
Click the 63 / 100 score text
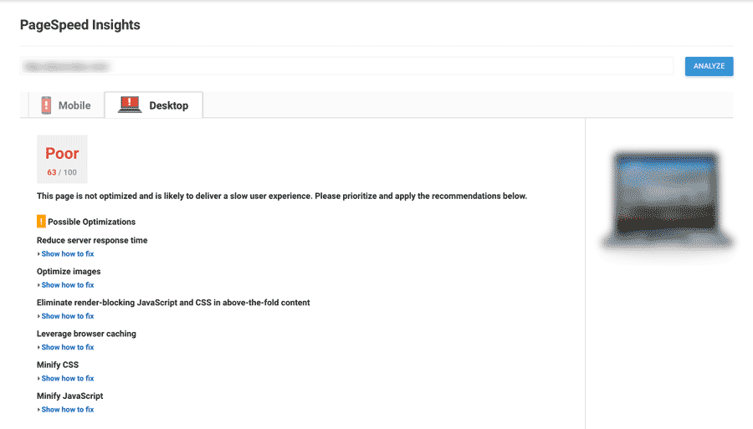tap(62, 172)
